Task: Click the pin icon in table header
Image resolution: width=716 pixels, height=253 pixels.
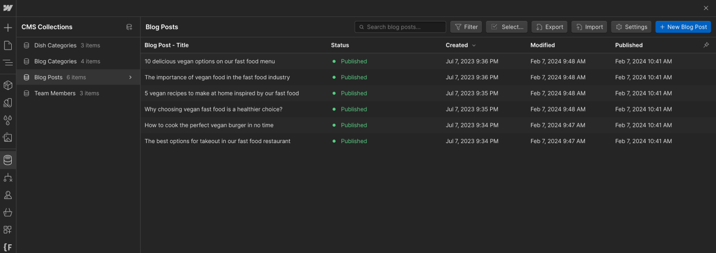Action: pos(706,45)
